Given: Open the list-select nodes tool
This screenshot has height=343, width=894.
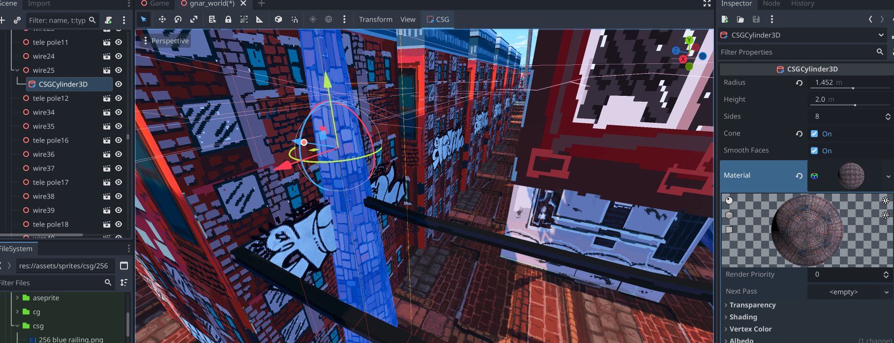Looking at the screenshot, I should (212, 19).
